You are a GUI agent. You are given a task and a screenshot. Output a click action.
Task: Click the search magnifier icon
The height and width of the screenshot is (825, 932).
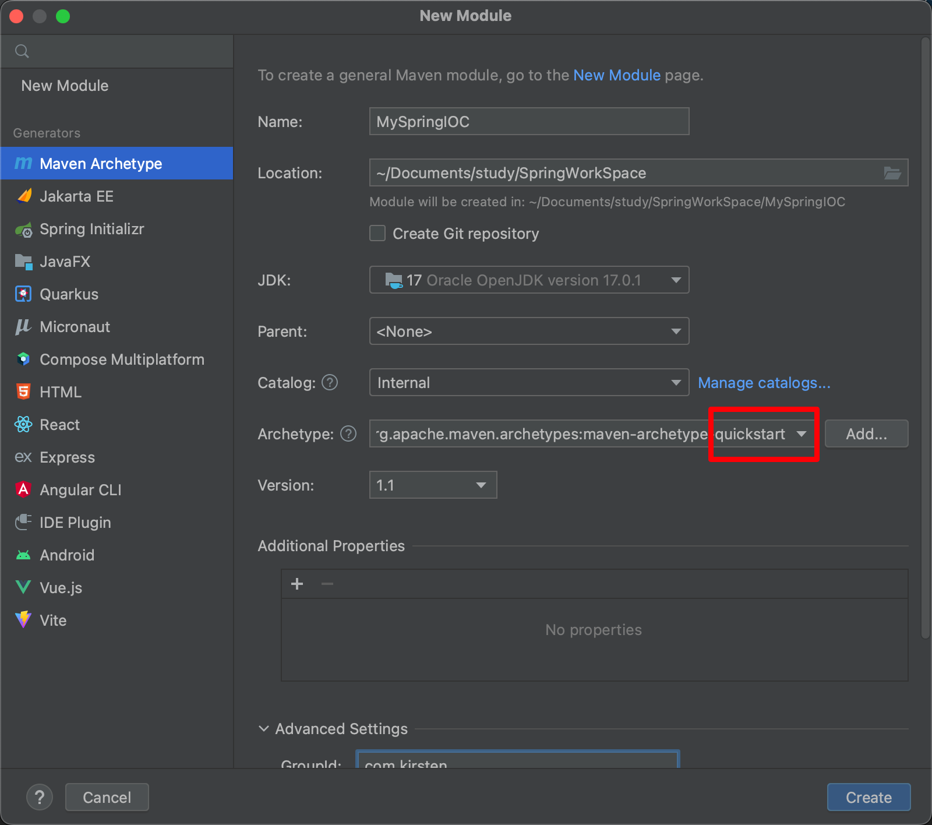pyautogui.click(x=22, y=51)
